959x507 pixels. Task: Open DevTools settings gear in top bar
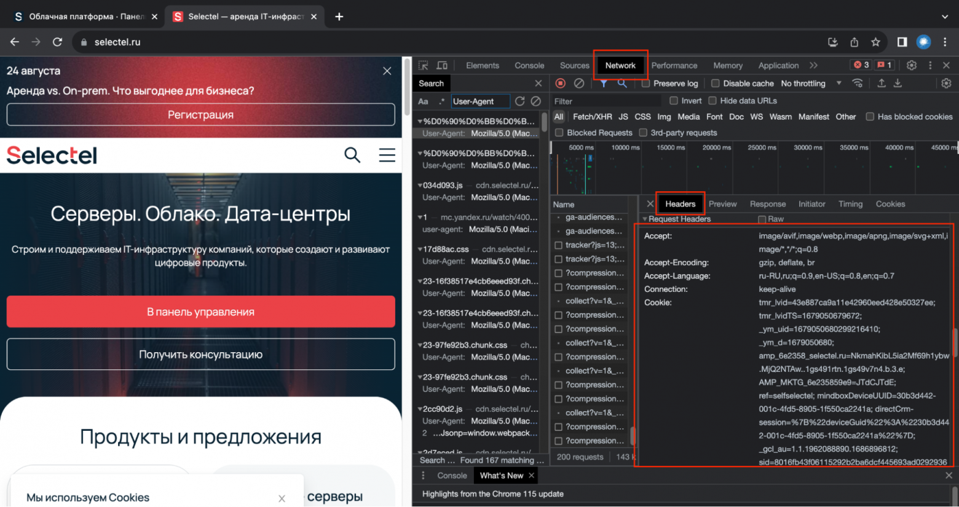pyautogui.click(x=912, y=65)
